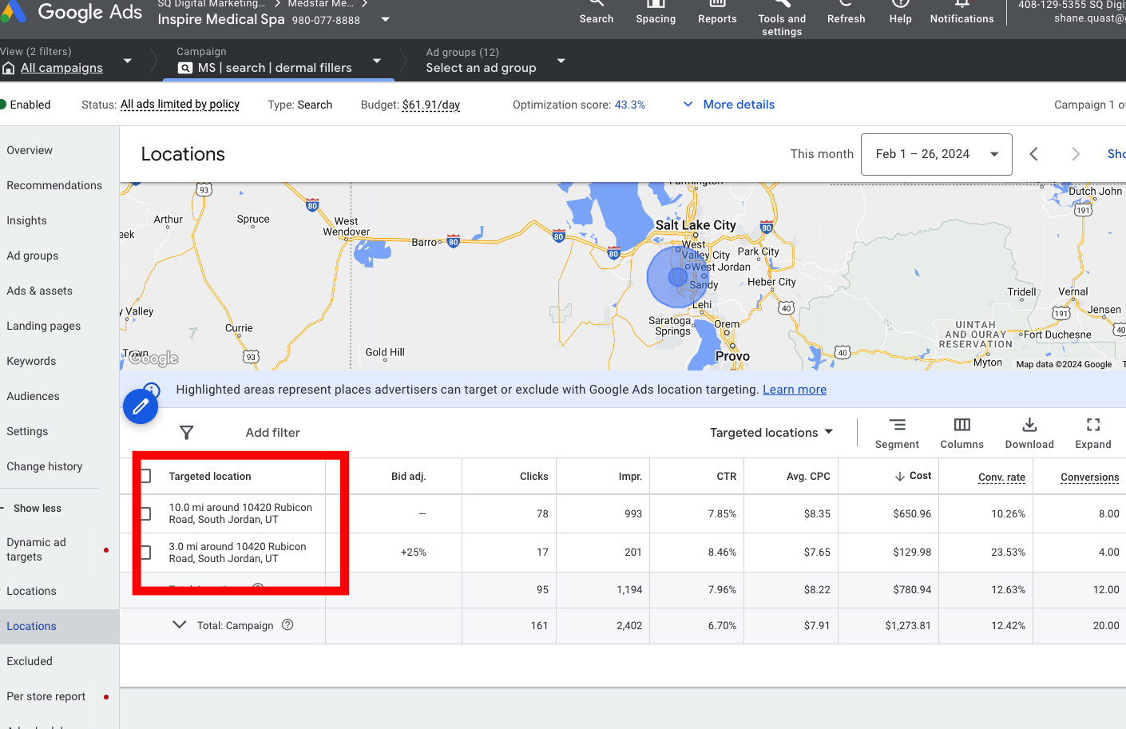Toggle the Targeted location header checkbox
1126x729 pixels.
coord(145,476)
